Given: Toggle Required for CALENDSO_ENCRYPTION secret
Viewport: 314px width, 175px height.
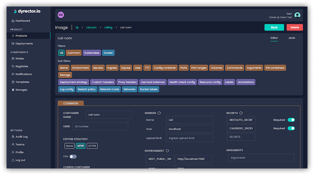Looking at the screenshot, I should tap(291, 128).
